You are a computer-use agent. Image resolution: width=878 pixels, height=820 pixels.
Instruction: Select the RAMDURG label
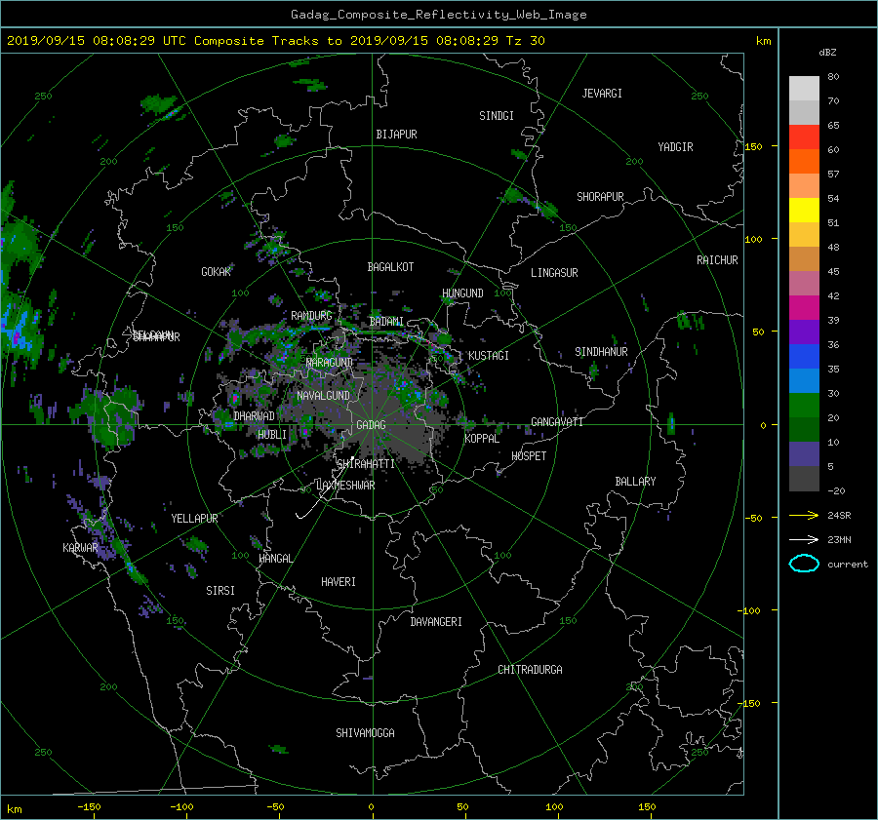(311, 316)
